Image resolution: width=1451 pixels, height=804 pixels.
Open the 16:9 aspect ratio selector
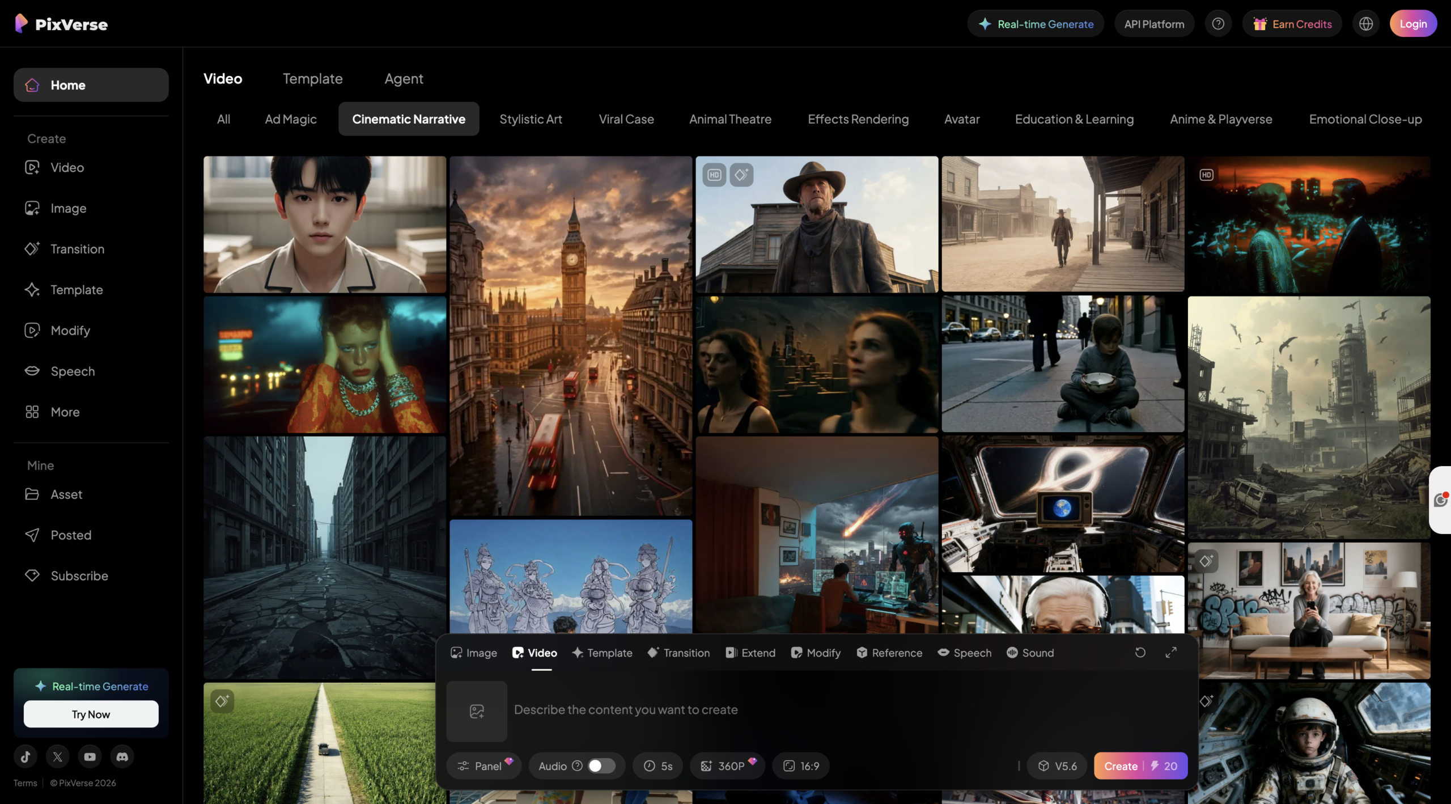[x=801, y=766]
